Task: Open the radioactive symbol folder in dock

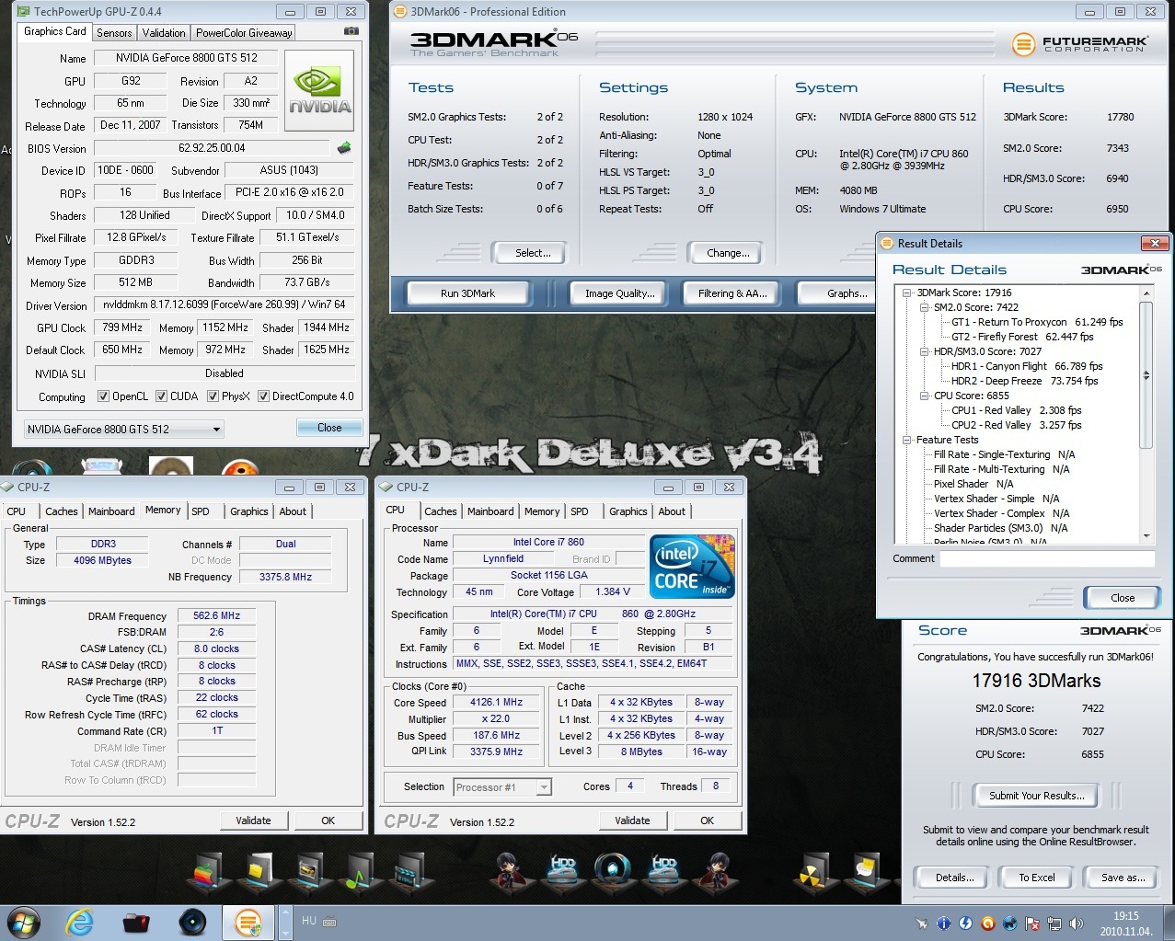Action: click(813, 871)
